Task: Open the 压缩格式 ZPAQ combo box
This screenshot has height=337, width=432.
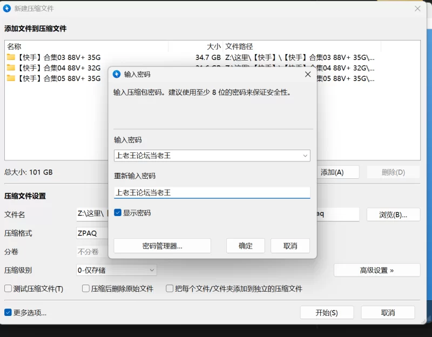Action: pyautogui.click(x=92, y=233)
